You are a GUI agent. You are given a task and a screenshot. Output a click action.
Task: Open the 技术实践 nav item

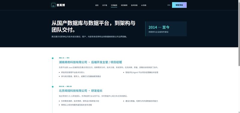[x=134, y=5]
